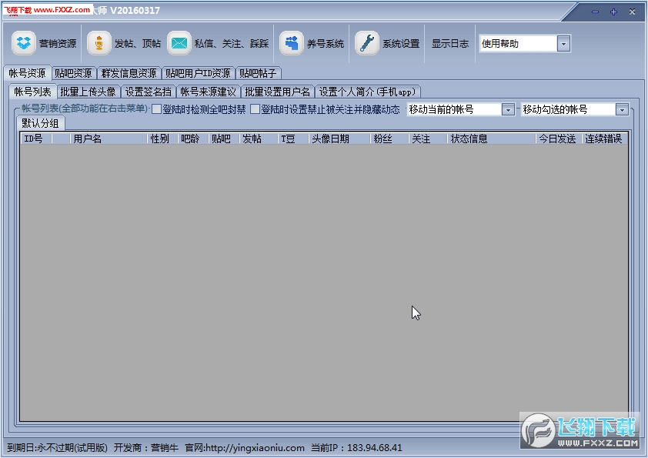
Task: Switch to the 贴吧资源 tab
Action: click(x=73, y=74)
